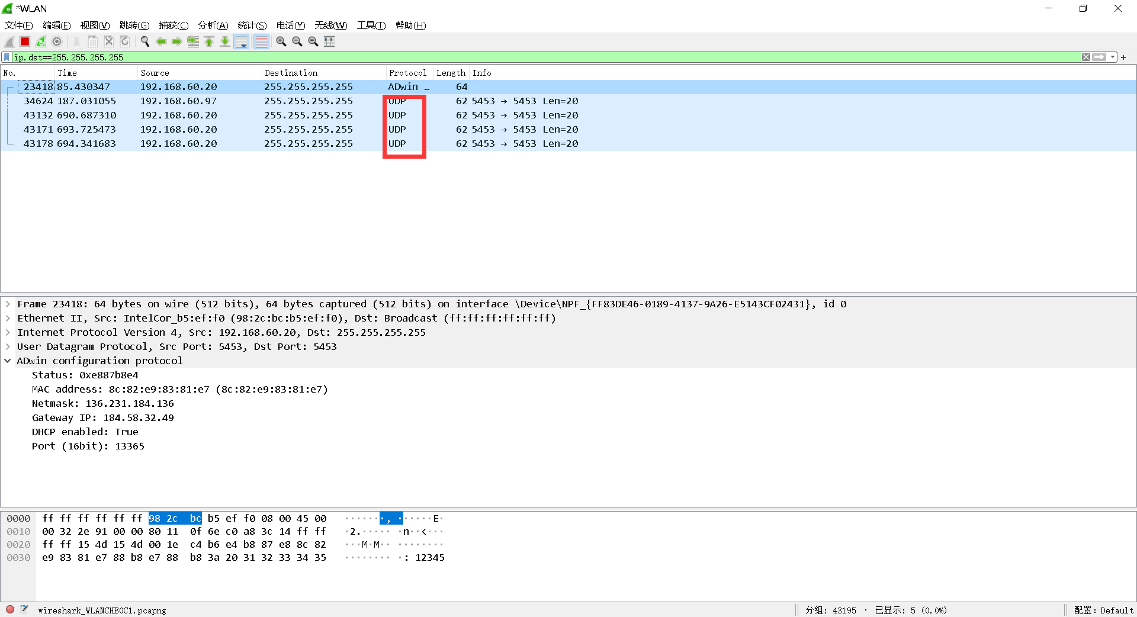Jump to the first packet
The height and width of the screenshot is (617, 1137).
tap(209, 41)
